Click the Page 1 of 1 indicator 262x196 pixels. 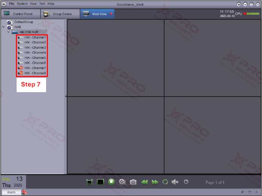click(x=215, y=182)
